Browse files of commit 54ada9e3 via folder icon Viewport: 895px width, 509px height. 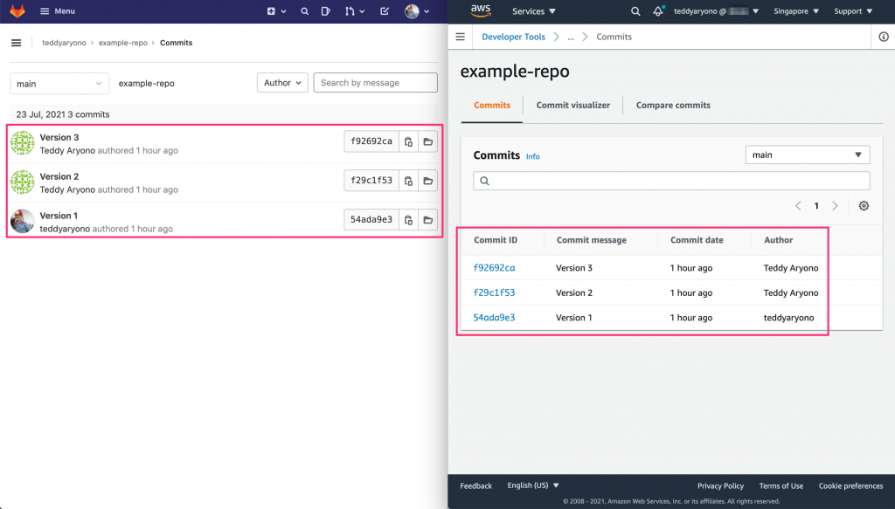point(427,219)
